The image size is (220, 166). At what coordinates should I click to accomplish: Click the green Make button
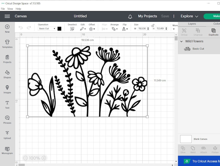pos(212,16)
